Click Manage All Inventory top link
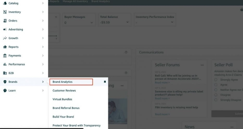The image size is (243, 129). point(75,1)
